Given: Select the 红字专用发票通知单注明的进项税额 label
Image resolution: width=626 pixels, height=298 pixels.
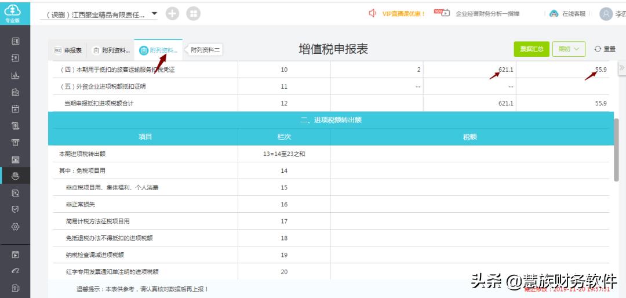Looking at the screenshot, I should (x=112, y=272).
